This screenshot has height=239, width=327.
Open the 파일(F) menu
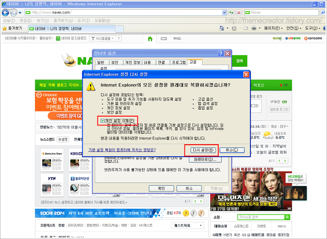9,20
